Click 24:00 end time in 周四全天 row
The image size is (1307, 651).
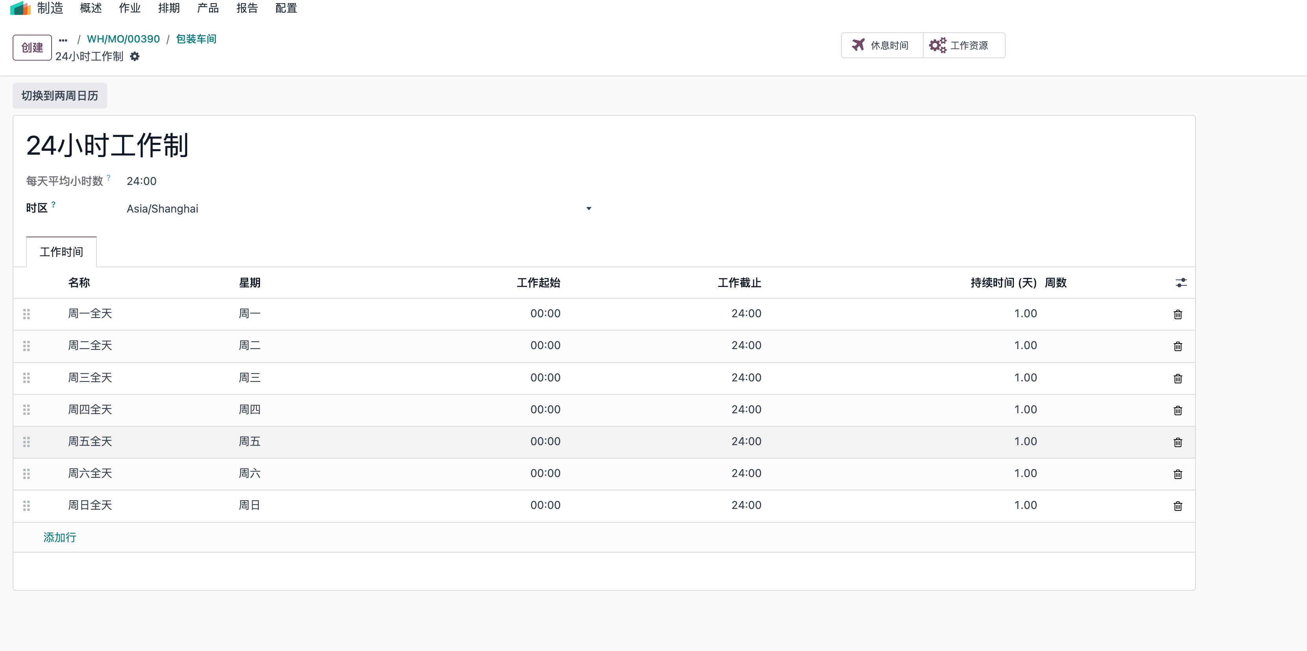(746, 409)
